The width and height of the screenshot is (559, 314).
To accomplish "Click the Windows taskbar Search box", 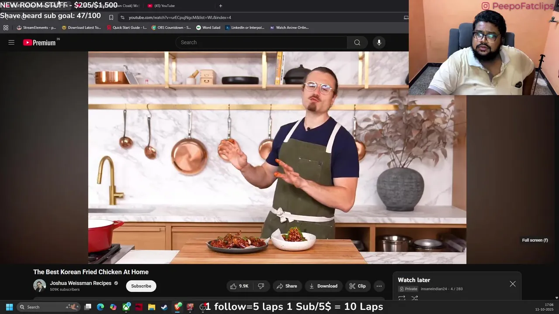I will pyautogui.click(x=49, y=307).
